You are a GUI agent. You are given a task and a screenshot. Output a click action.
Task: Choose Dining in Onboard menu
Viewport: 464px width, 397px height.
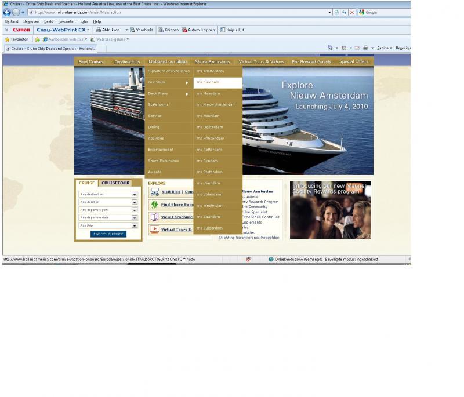169,128
